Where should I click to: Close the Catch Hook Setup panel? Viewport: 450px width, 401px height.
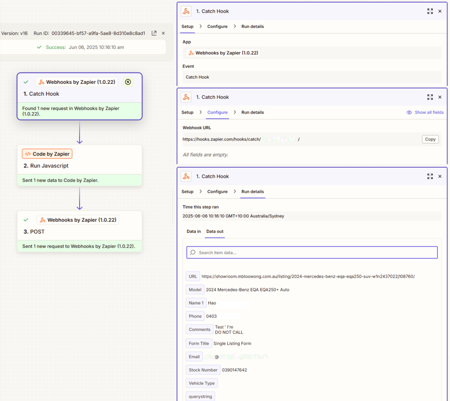tap(440, 11)
